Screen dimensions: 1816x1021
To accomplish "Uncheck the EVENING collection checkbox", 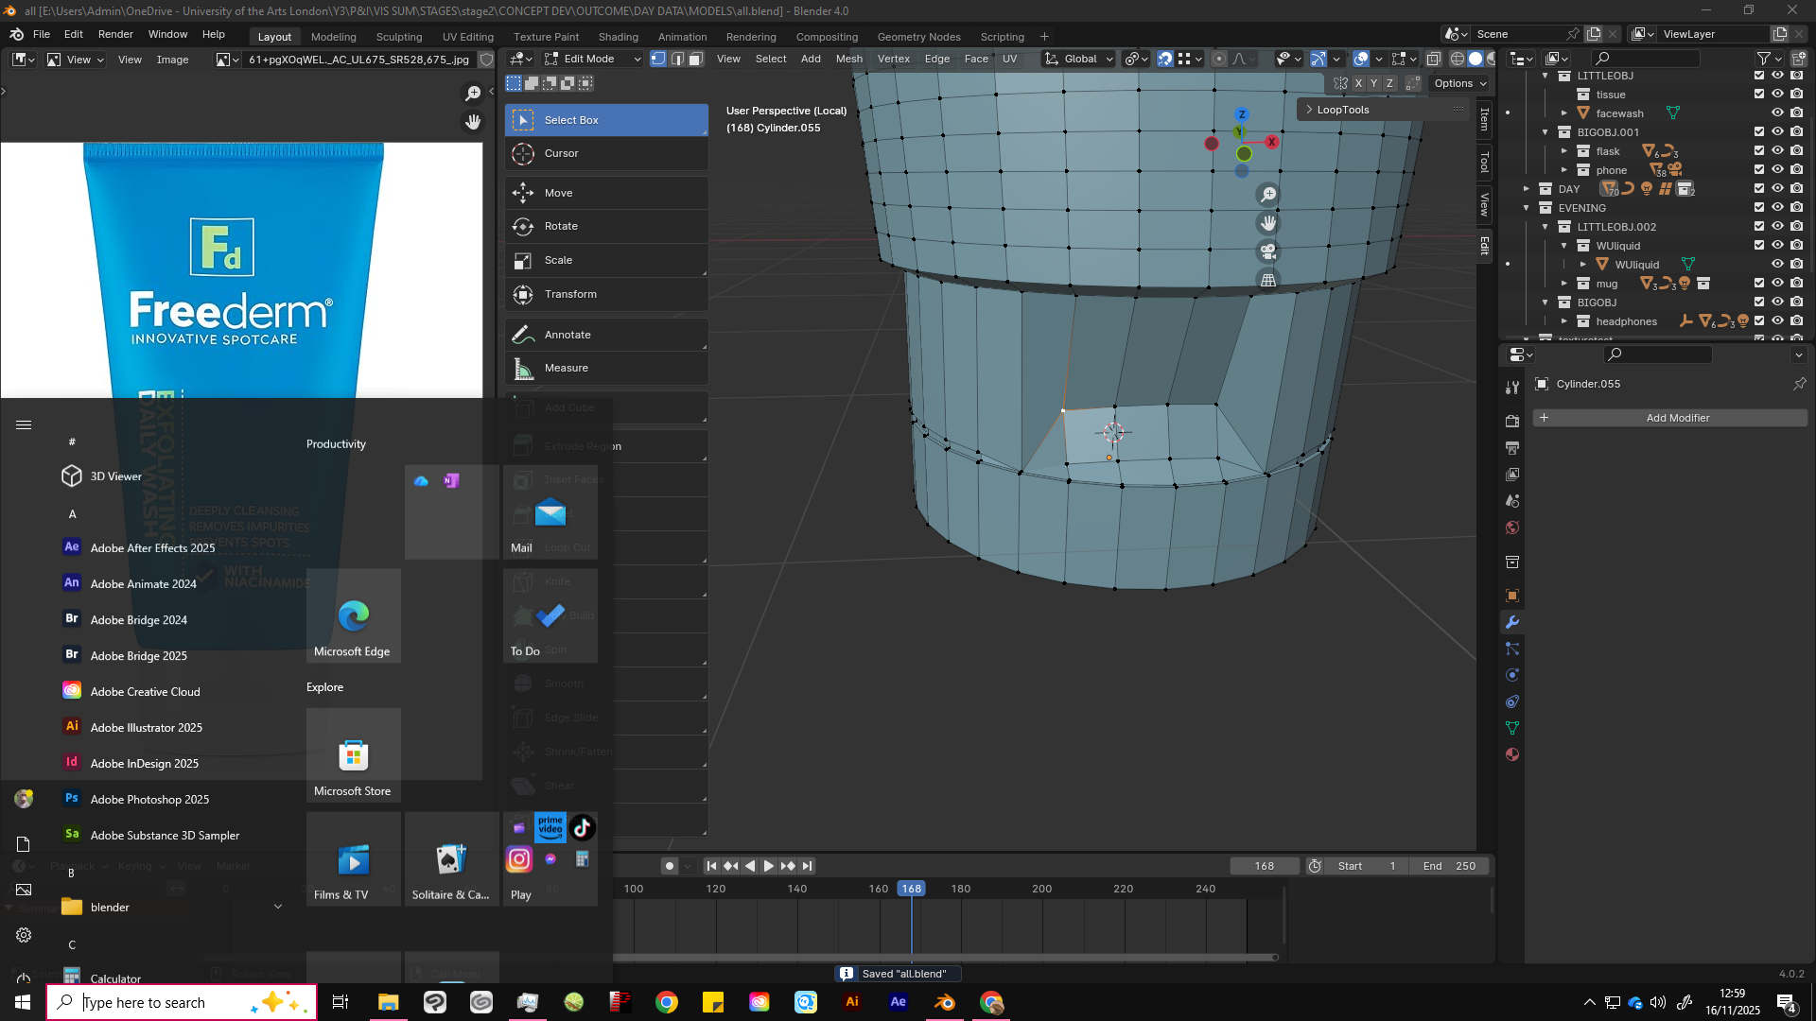I will tap(1759, 207).
